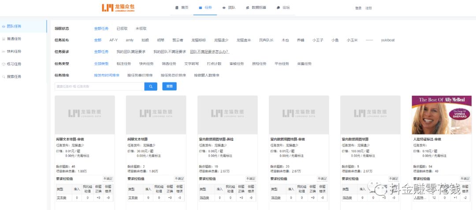Screen dimensions: 476x210
Task: Open the 闲聊文本结算-审核 card thumbnail
Action: [x=85, y=115]
